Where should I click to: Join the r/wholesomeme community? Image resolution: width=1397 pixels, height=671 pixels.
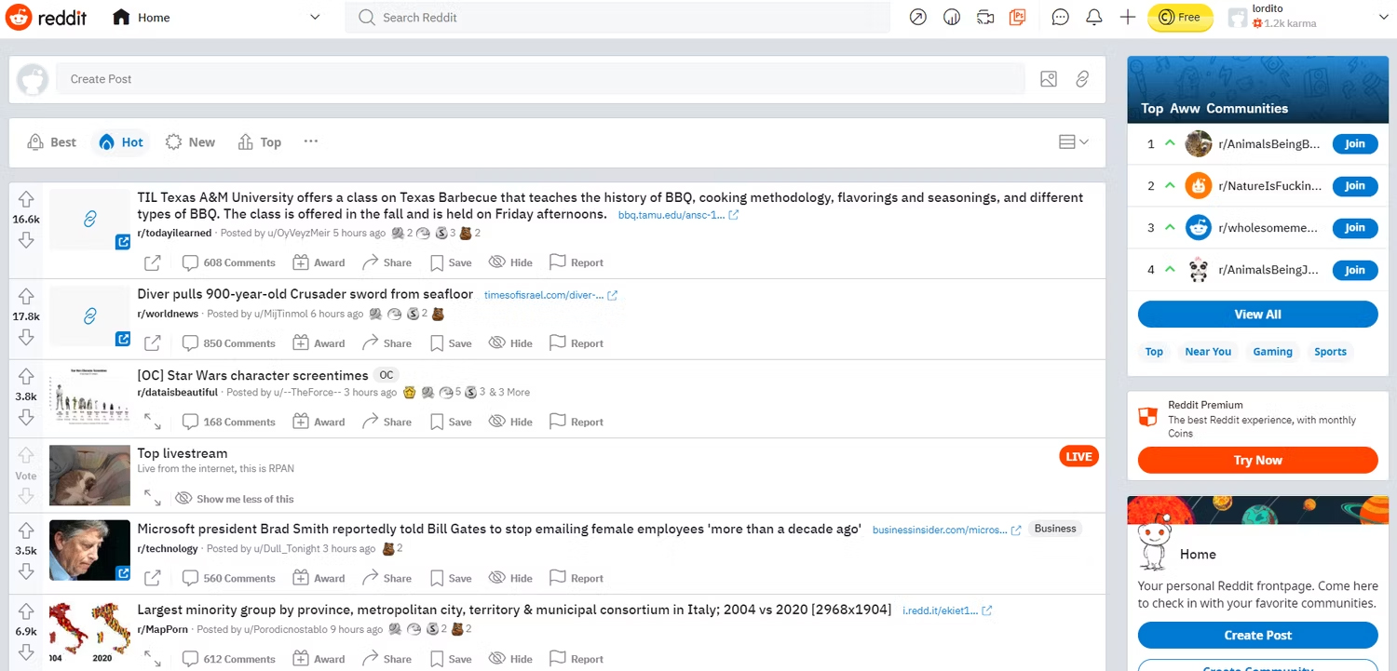1354,228
